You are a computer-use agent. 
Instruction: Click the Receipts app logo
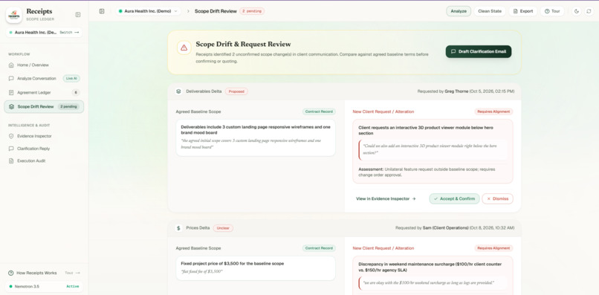click(x=14, y=15)
